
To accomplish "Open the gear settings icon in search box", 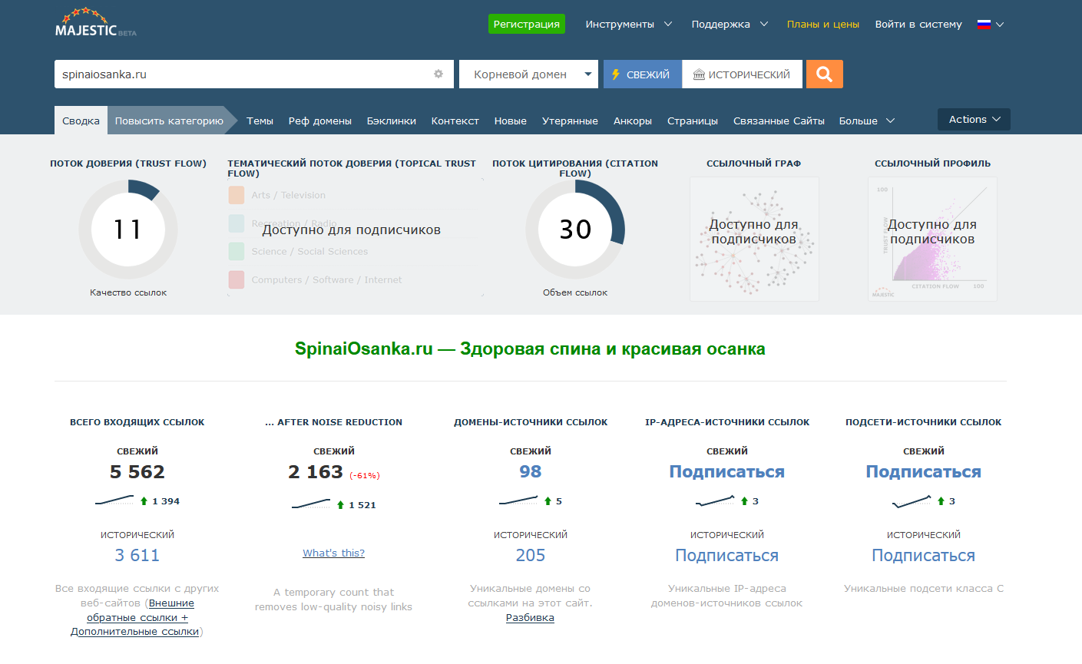I will pyautogui.click(x=438, y=74).
